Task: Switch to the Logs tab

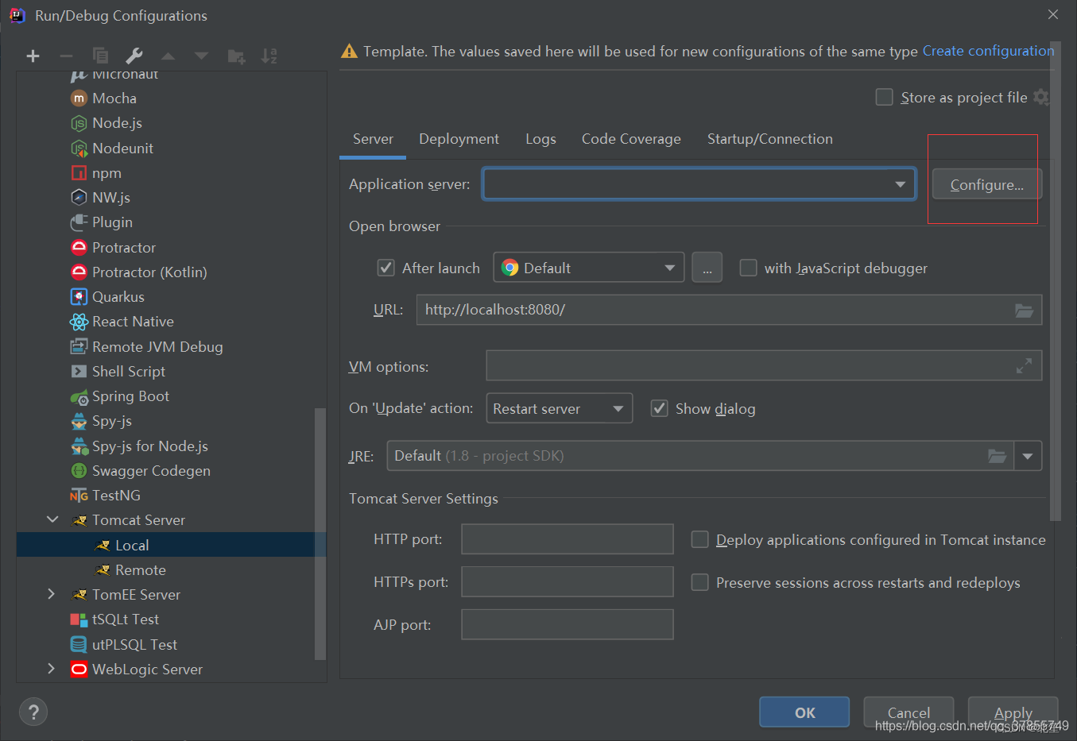Action: (x=540, y=139)
